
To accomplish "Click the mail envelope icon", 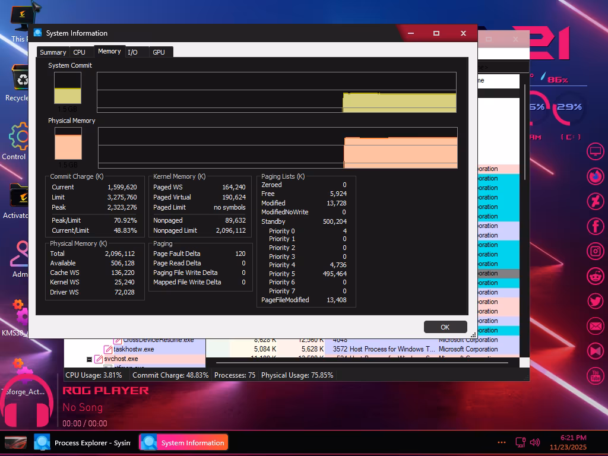I will 595,326.
